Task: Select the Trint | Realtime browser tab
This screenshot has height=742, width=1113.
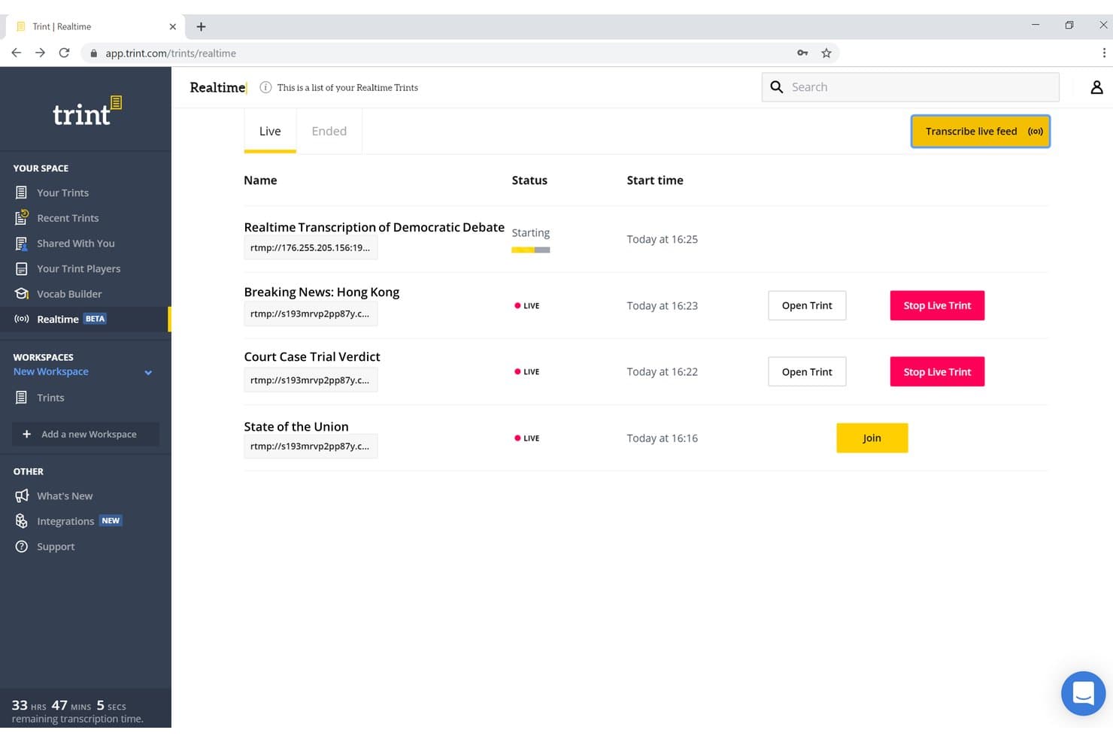Action: 96,26
